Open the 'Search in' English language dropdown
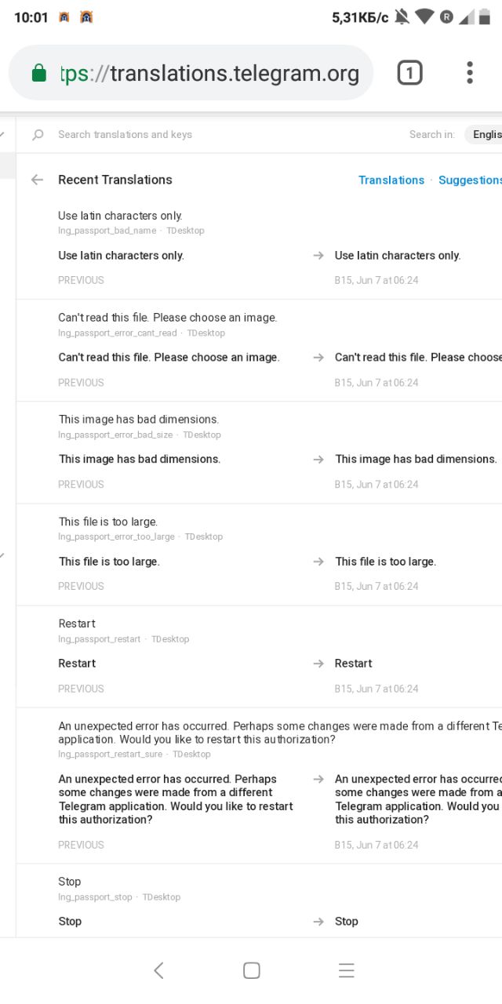 point(485,134)
